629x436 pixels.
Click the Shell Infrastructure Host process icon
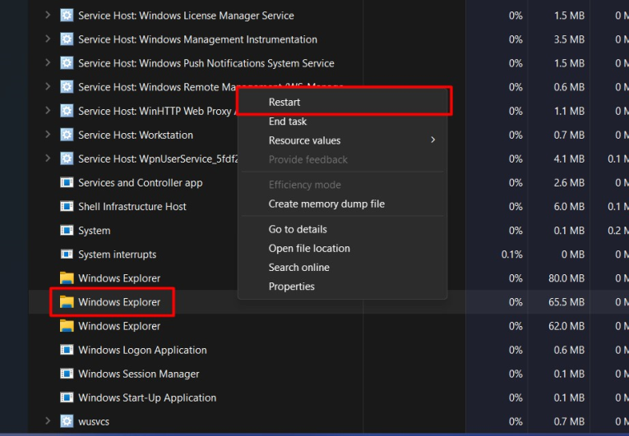[67, 207]
